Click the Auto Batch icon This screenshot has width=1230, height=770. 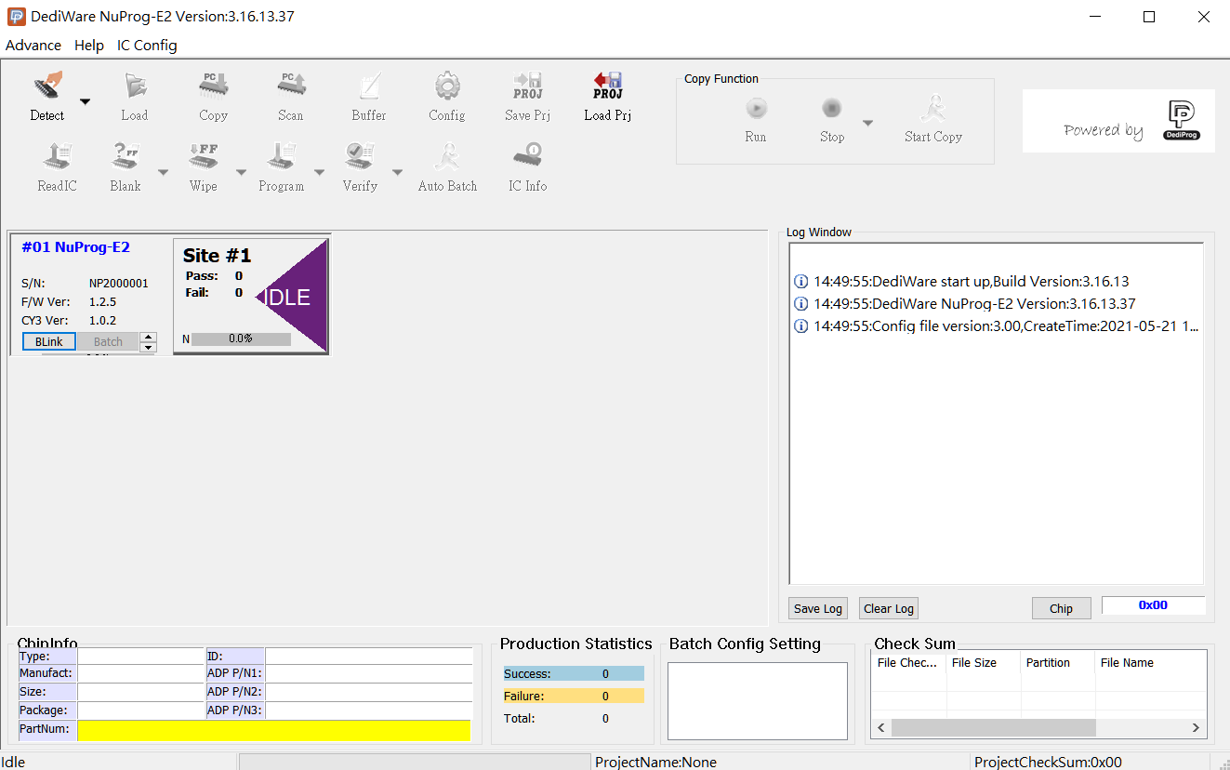tap(447, 157)
